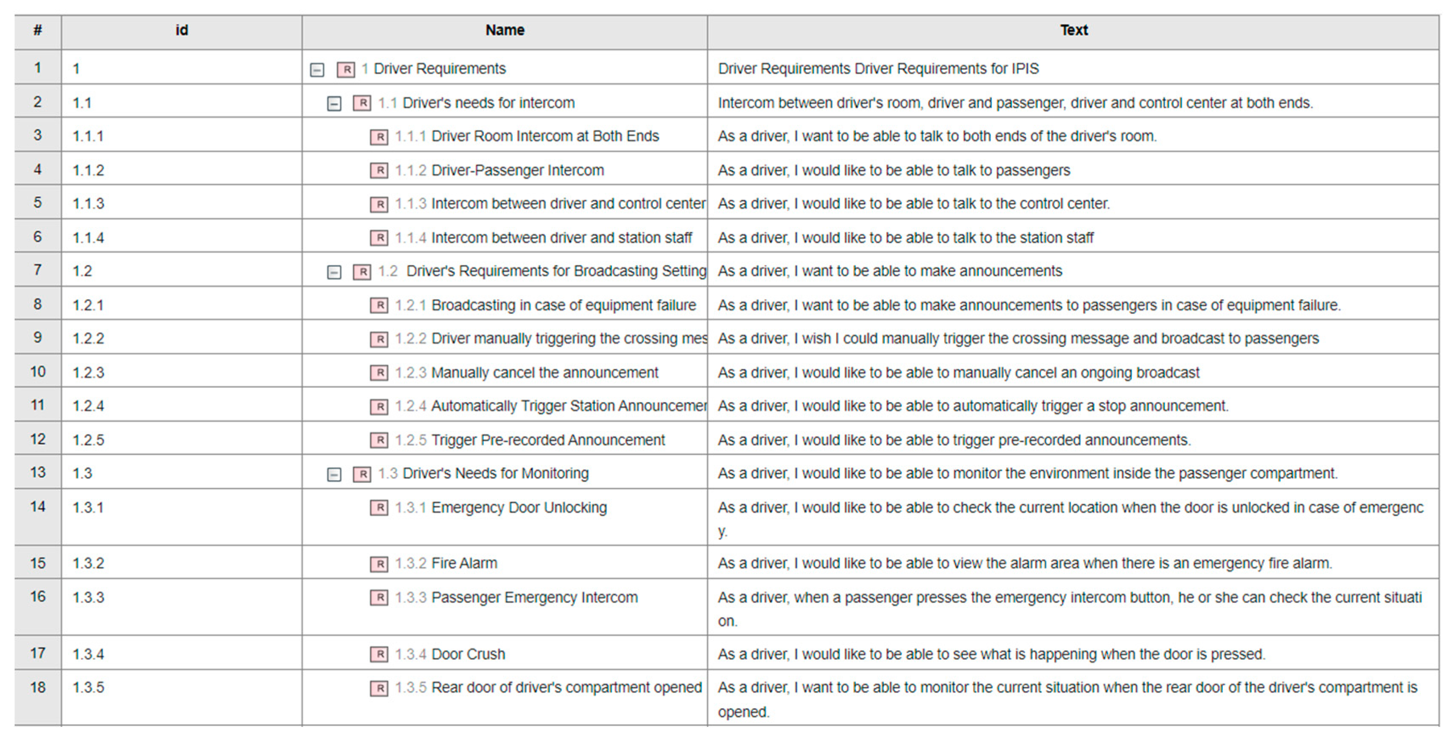
Task: Click requirement icon for Driver Requirements
Action: tap(346, 69)
